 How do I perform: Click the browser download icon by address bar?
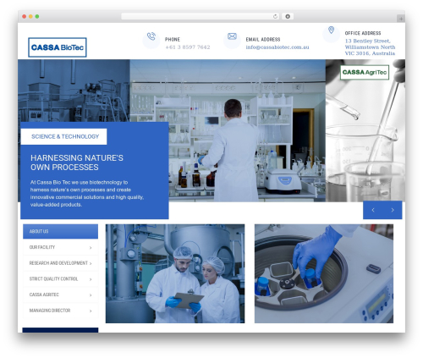coord(288,17)
